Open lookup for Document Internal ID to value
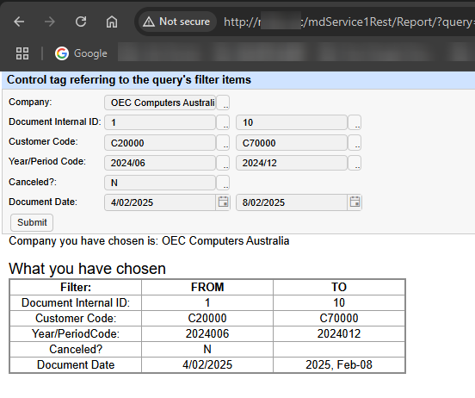 coord(355,122)
